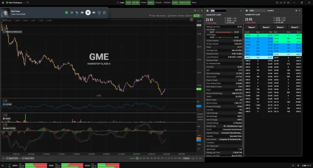Screen dimensions: 313x168
Task: Toggle Ext hours on the chart
Action: click(x=200, y=158)
